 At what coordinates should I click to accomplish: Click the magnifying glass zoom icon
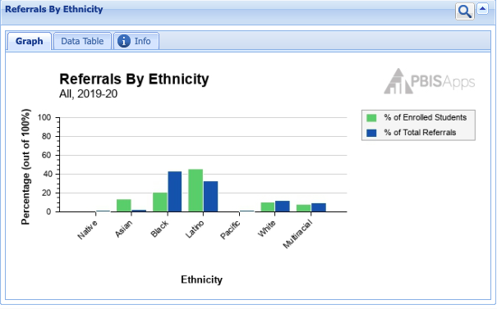coord(465,11)
